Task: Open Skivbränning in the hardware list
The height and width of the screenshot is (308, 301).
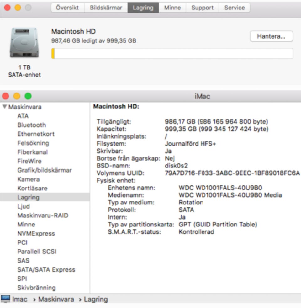Action: (x=36, y=288)
